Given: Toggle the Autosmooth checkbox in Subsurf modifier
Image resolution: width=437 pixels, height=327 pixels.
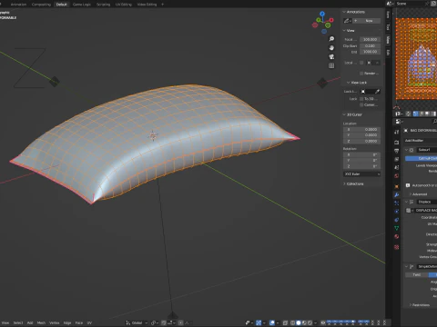Looking at the screenshot, I should [x=408, y=185].
